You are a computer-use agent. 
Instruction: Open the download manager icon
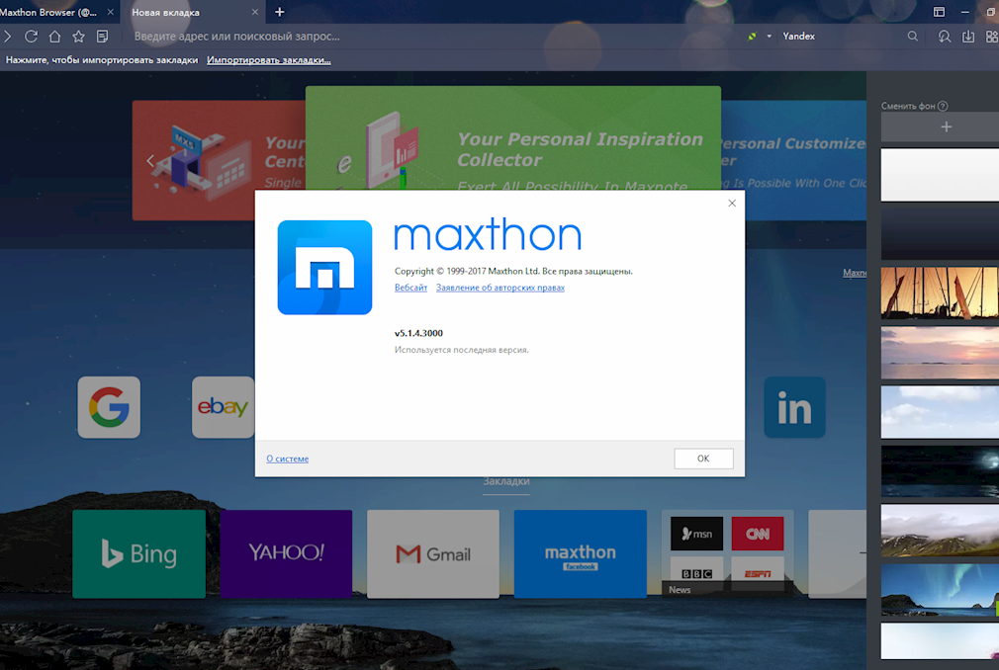click(x=968, y=37)
